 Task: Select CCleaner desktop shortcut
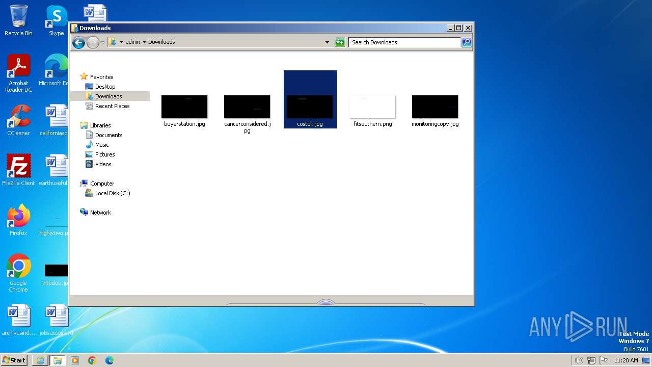point(18,120)
